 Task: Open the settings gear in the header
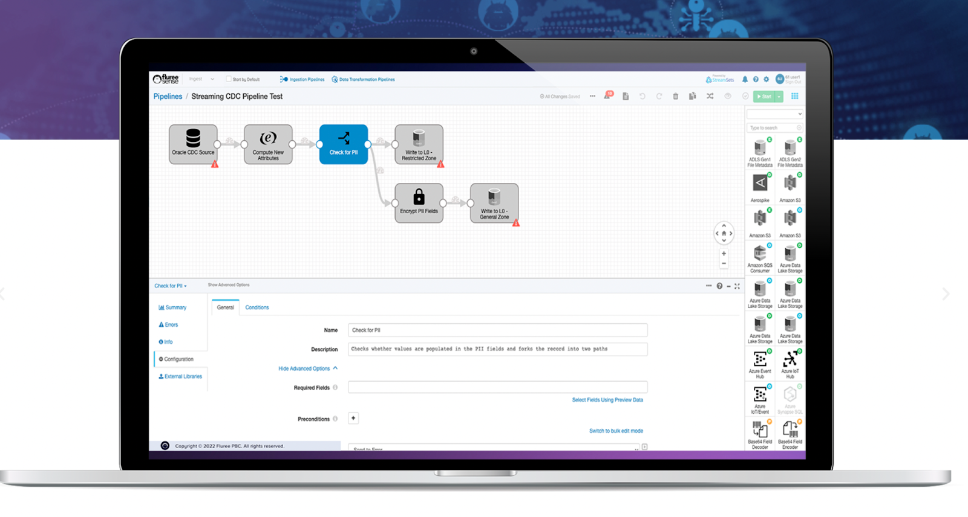click(767, 79)
